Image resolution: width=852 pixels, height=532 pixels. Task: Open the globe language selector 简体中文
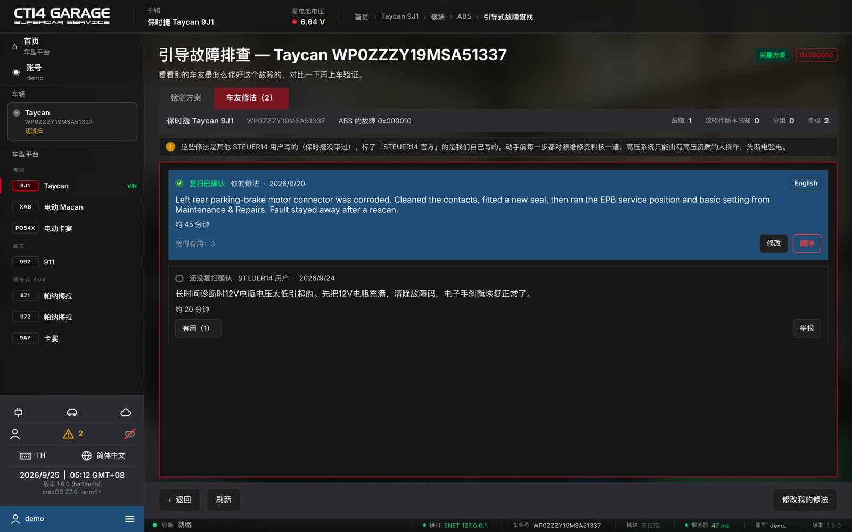click(103, 456)
